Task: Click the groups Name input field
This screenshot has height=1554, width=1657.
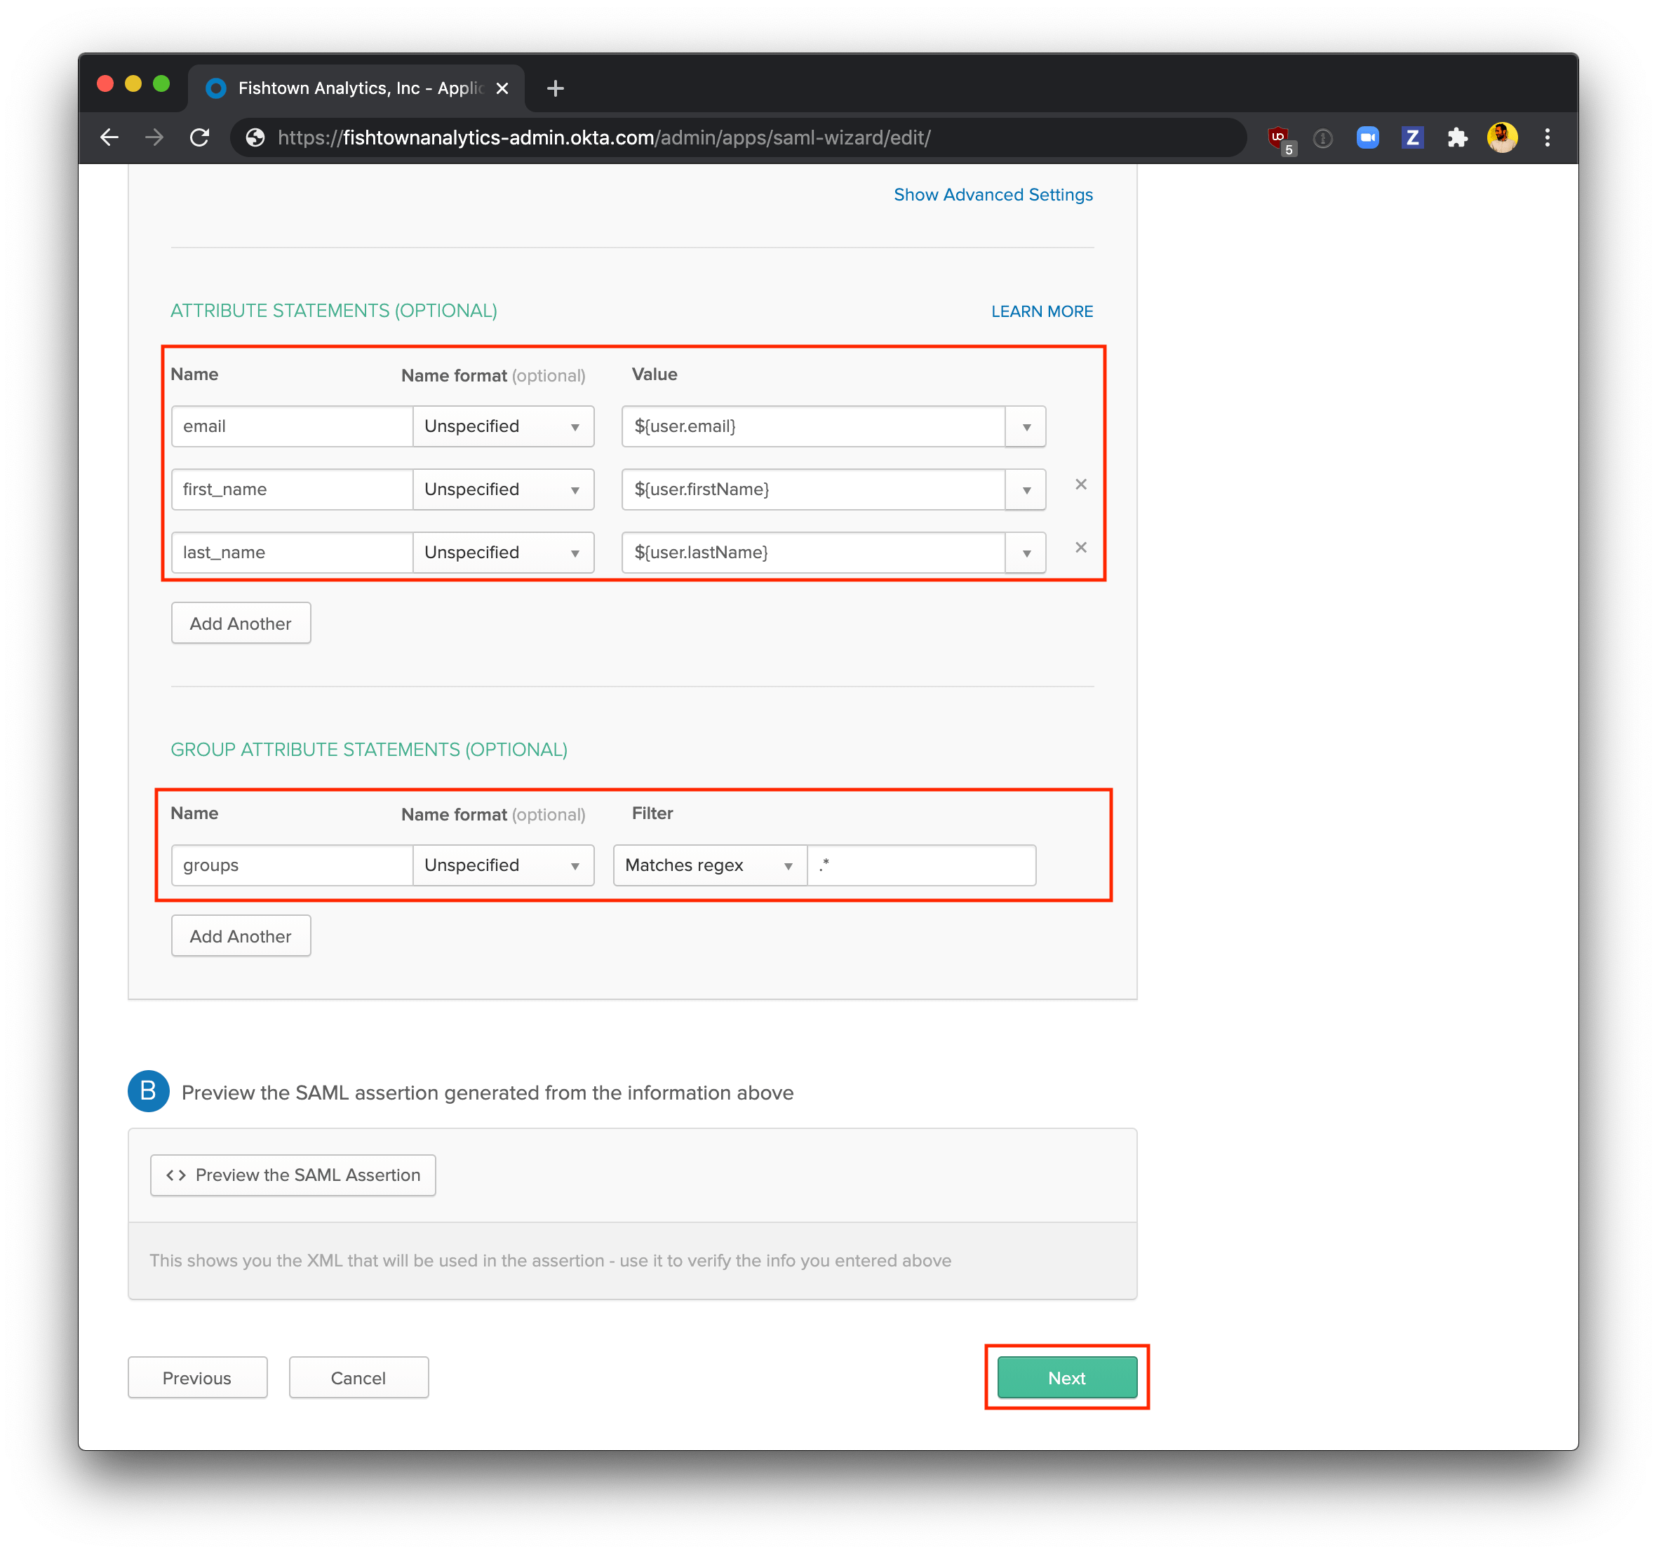Action: coord(291,865)
